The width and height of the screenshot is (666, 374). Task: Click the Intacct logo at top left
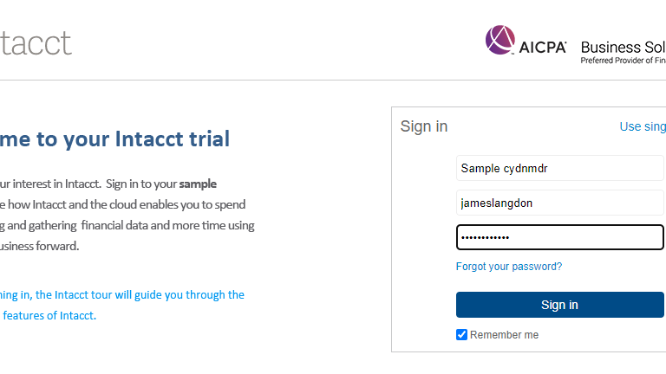pos(36,43)
